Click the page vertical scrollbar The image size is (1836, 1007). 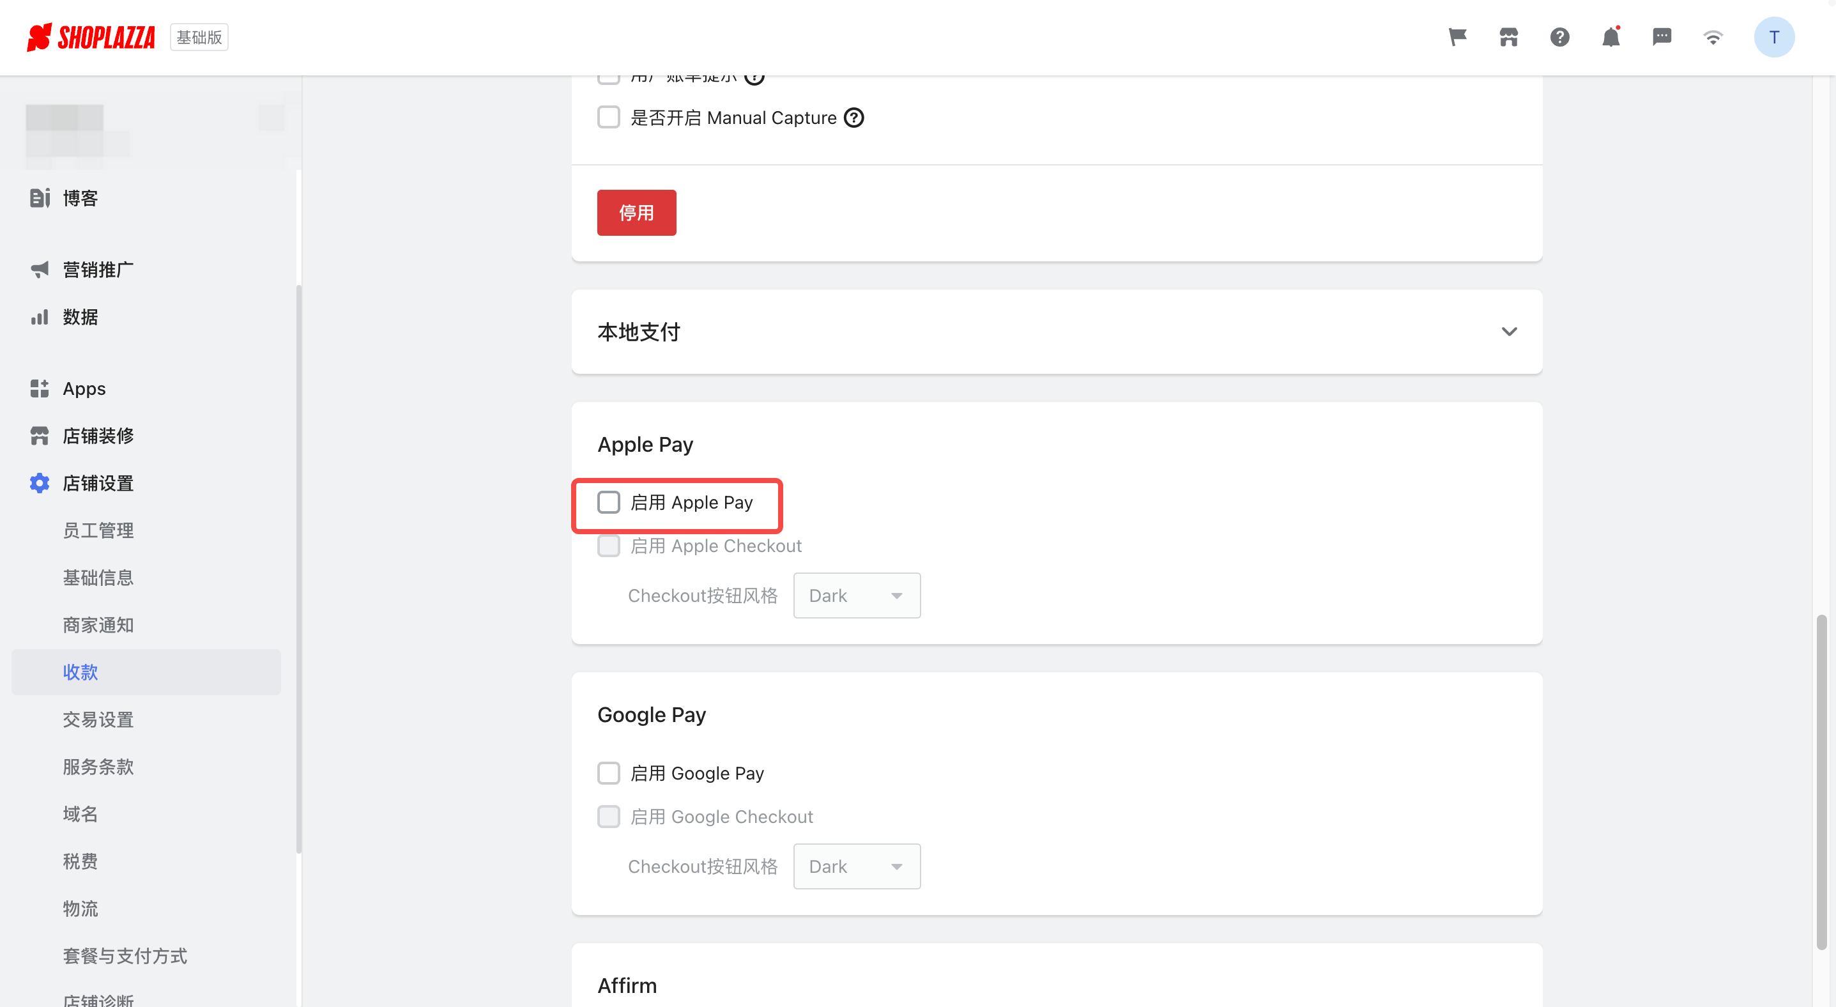coord(1822,782)
